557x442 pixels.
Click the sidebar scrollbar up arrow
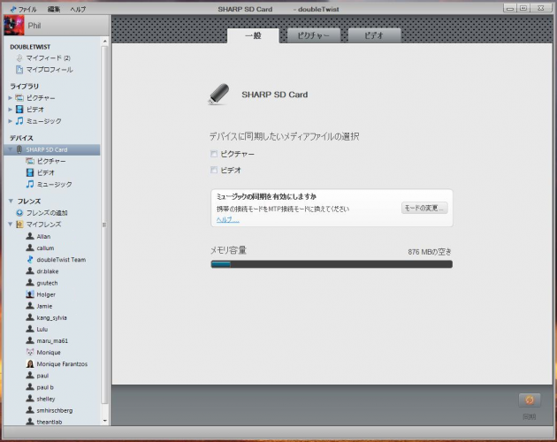105,42
